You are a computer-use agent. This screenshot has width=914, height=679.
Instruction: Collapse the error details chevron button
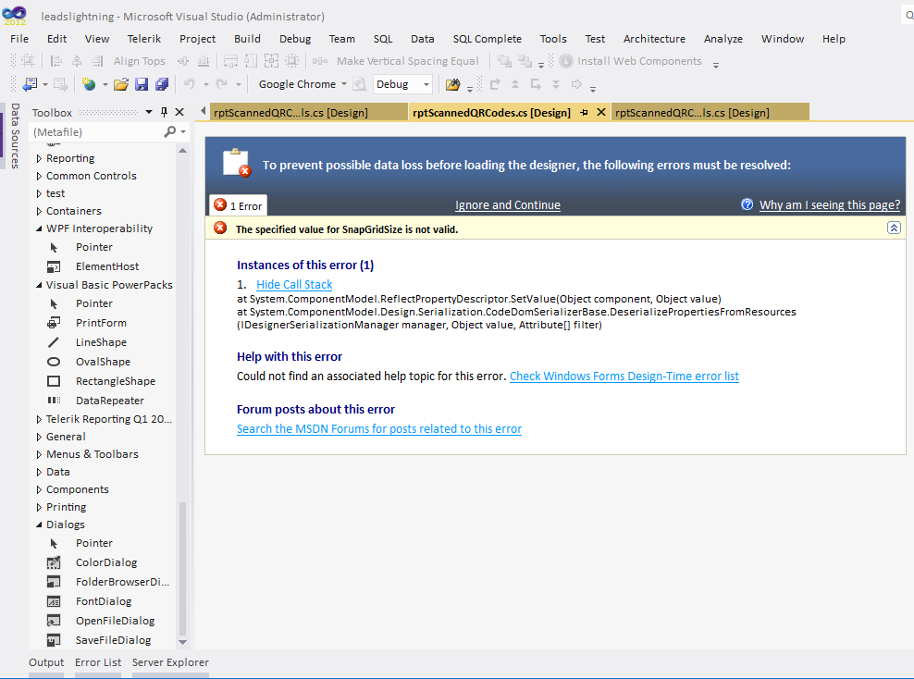pos(894,228)
